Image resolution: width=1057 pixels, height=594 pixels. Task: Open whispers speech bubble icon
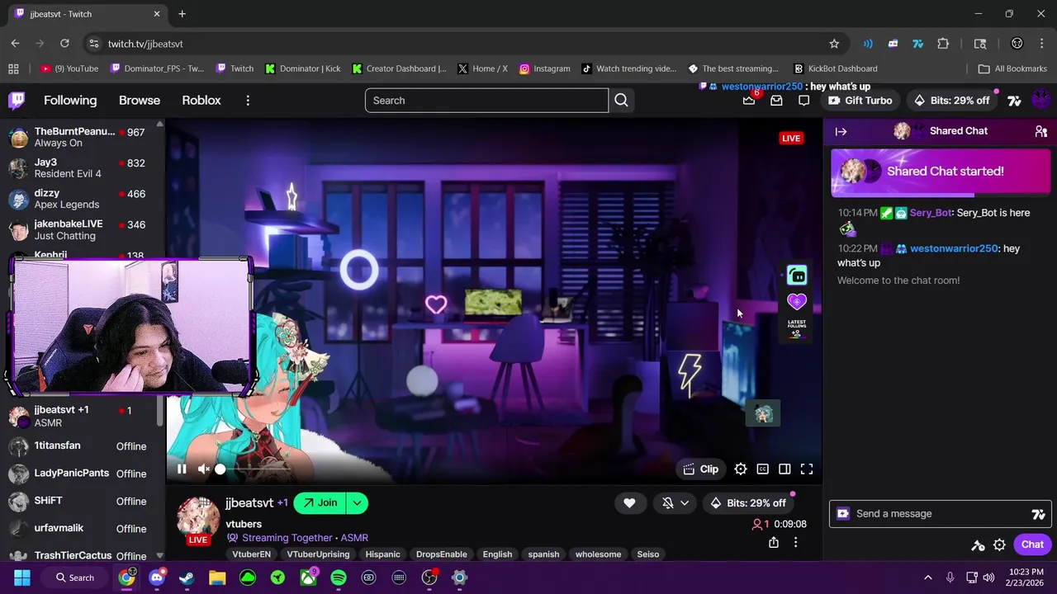point(803,101)
